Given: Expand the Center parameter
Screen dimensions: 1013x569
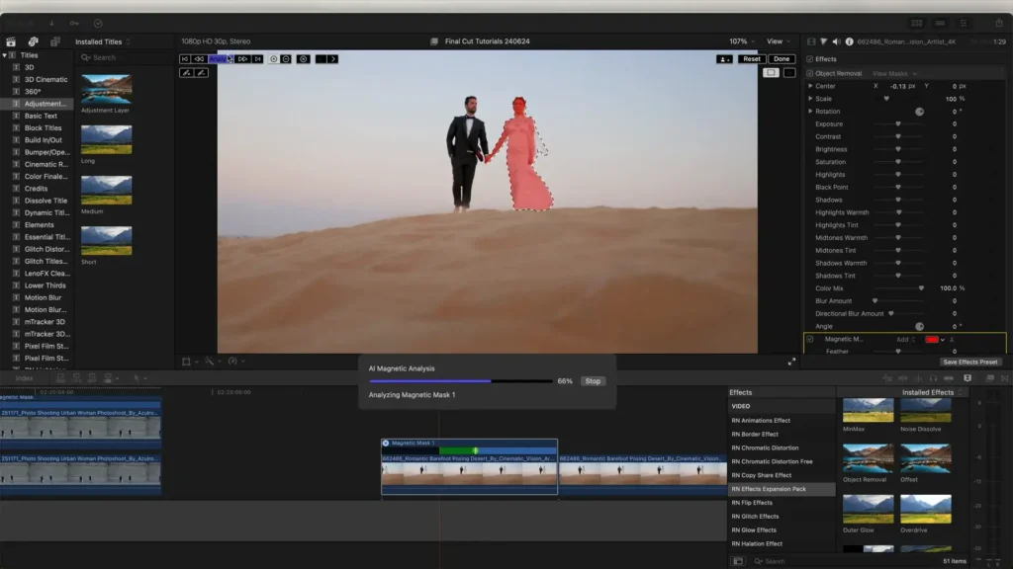Looking at the screenshot, I should click(x=811, y=86).
